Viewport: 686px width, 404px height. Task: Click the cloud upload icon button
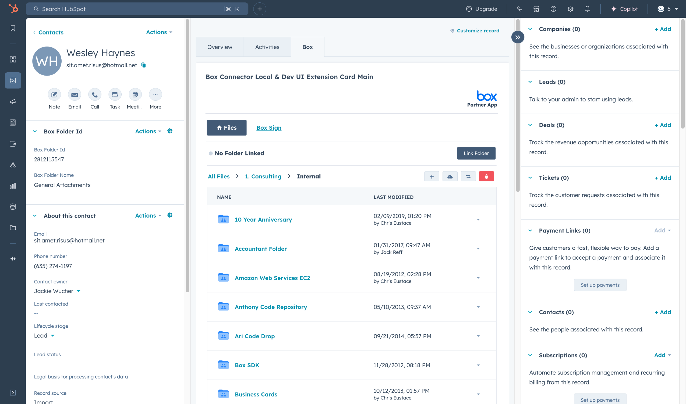point(450,176)
